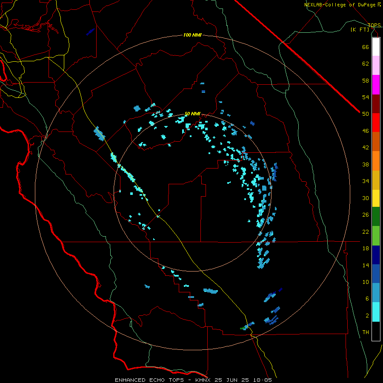Click the 30 value on color scale
Image resolution: width=383 pixels, height=383 pixels.
(366, 198)
